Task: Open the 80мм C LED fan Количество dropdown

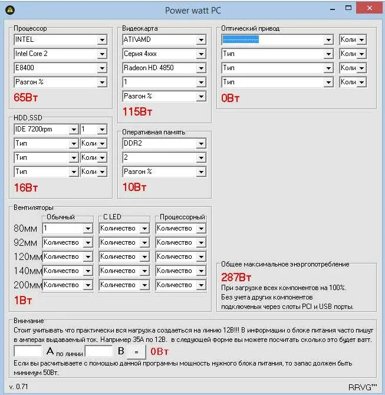Action: [124, 229]
